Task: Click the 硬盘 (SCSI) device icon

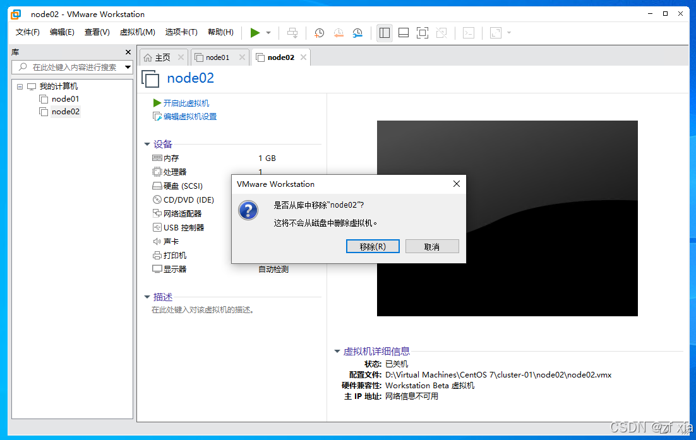Action: [157, 186]
